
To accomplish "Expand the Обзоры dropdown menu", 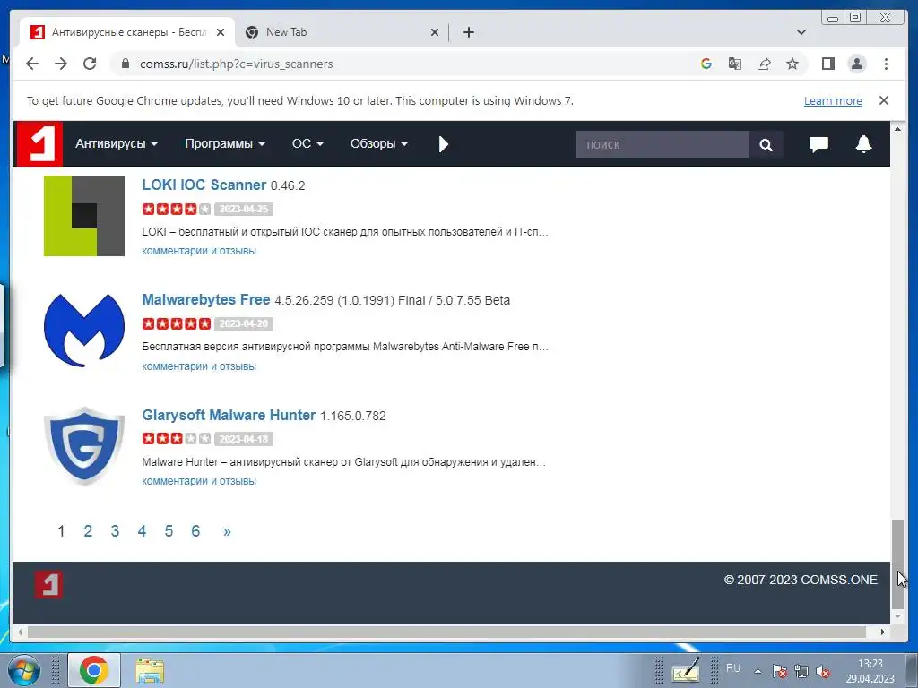I will 379,144.
